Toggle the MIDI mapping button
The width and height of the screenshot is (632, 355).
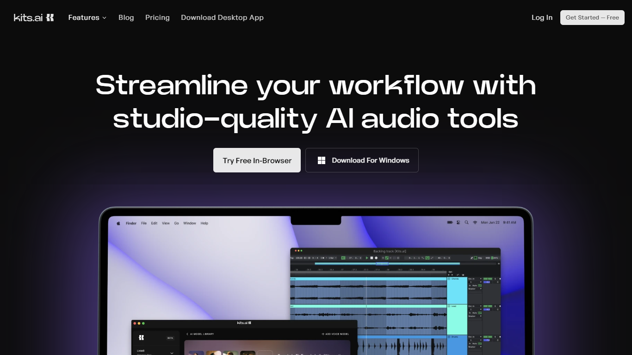point(488,258)
